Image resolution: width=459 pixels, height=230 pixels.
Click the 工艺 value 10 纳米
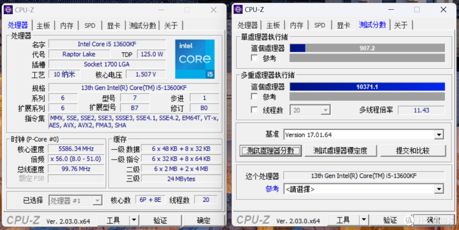coord(65,75)
